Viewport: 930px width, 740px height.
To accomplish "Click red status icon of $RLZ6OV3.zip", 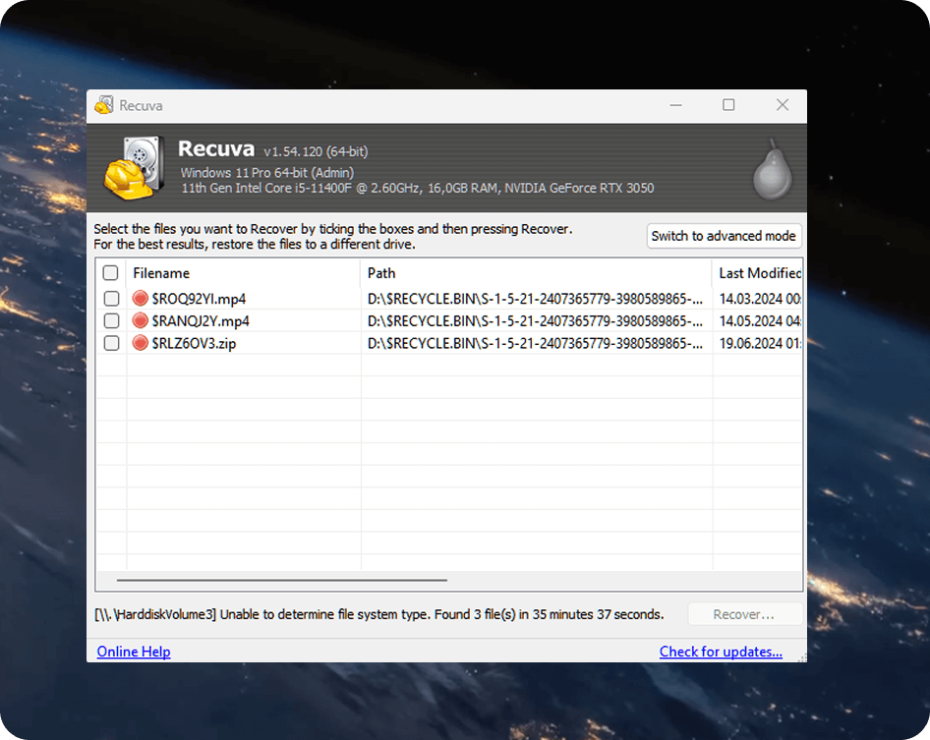I will tap(140, 343).
